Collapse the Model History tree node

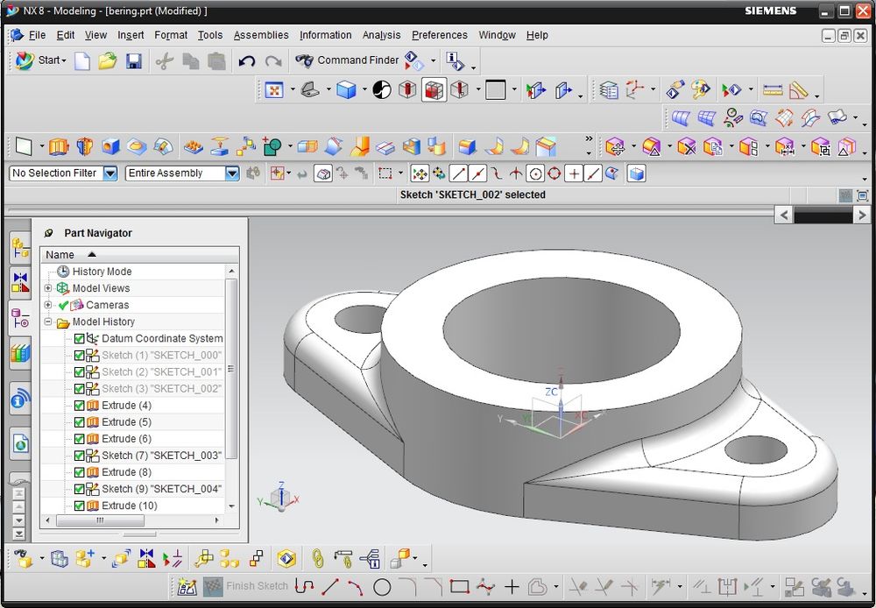(x=48, y=322)
